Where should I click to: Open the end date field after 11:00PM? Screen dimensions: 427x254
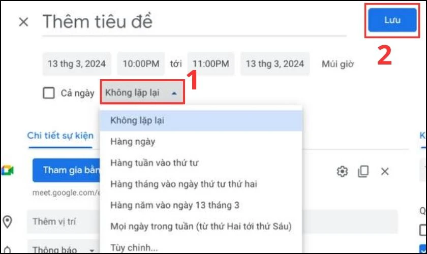(275, 63)
